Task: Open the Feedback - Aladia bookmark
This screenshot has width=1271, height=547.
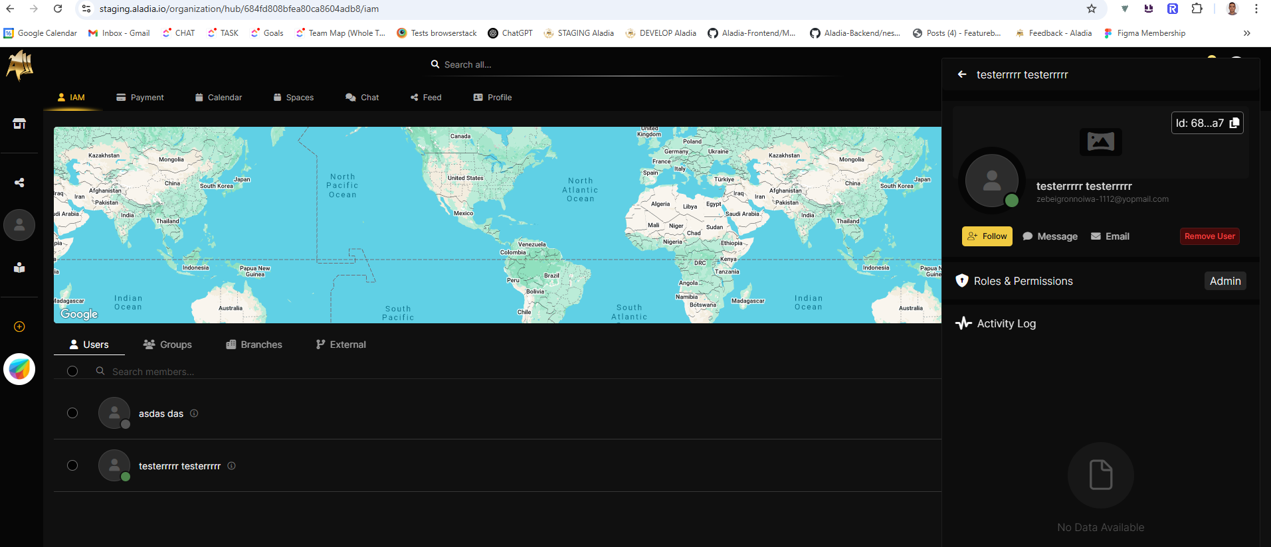Action: point(1053,33)
